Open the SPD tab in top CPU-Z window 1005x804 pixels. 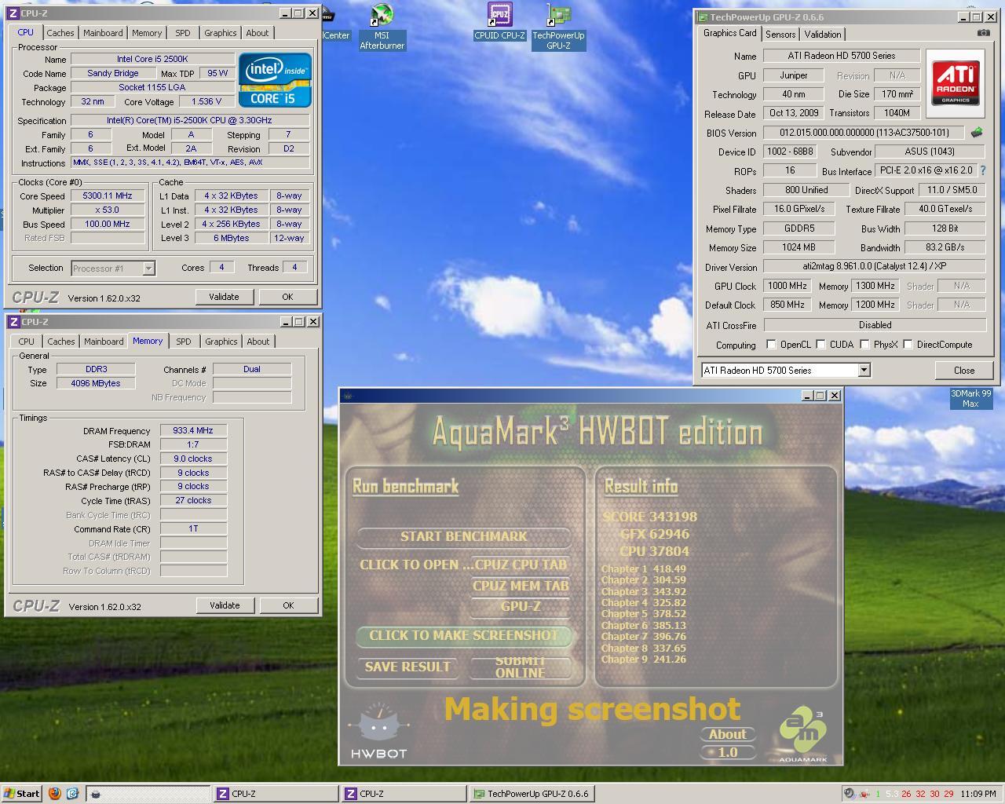[183, 33]
